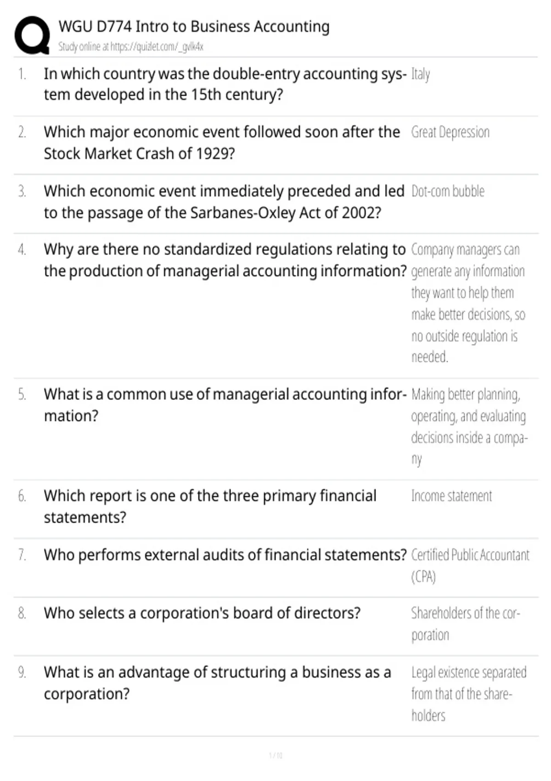Click question 1 about double-entry accounting
Viewport: 551px width, 781px height.
[x=225, y=84]
